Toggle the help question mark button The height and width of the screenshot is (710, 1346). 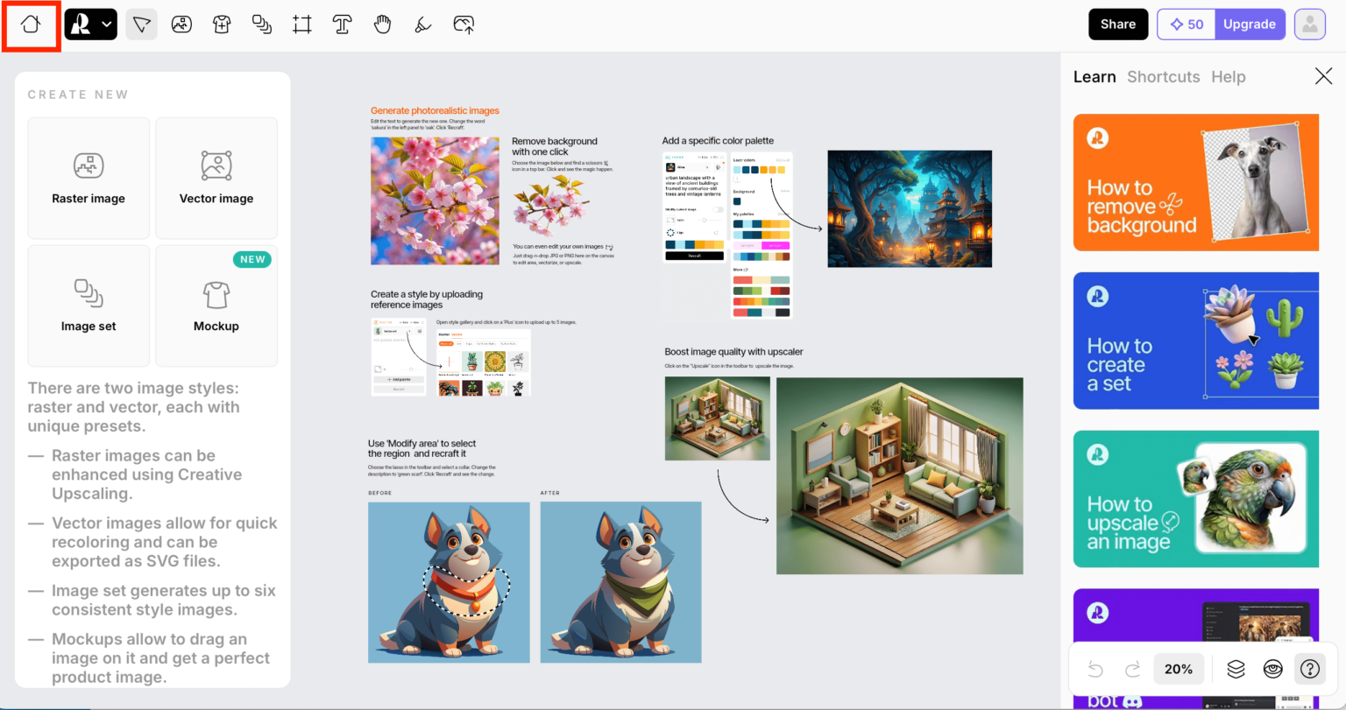click(x=1310, y=669)
